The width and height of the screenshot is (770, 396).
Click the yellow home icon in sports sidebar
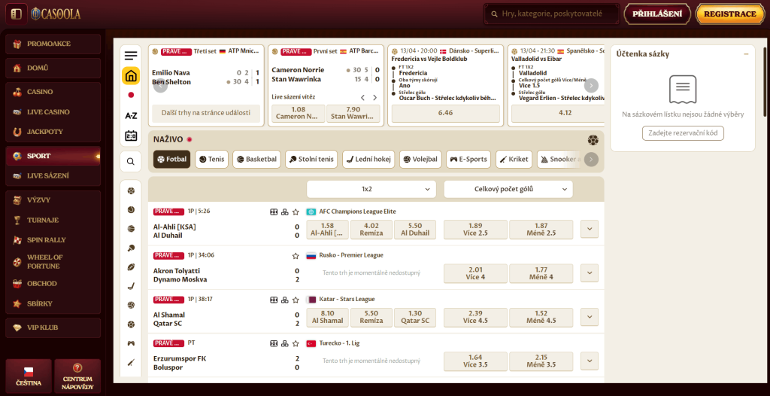[131, 76]
